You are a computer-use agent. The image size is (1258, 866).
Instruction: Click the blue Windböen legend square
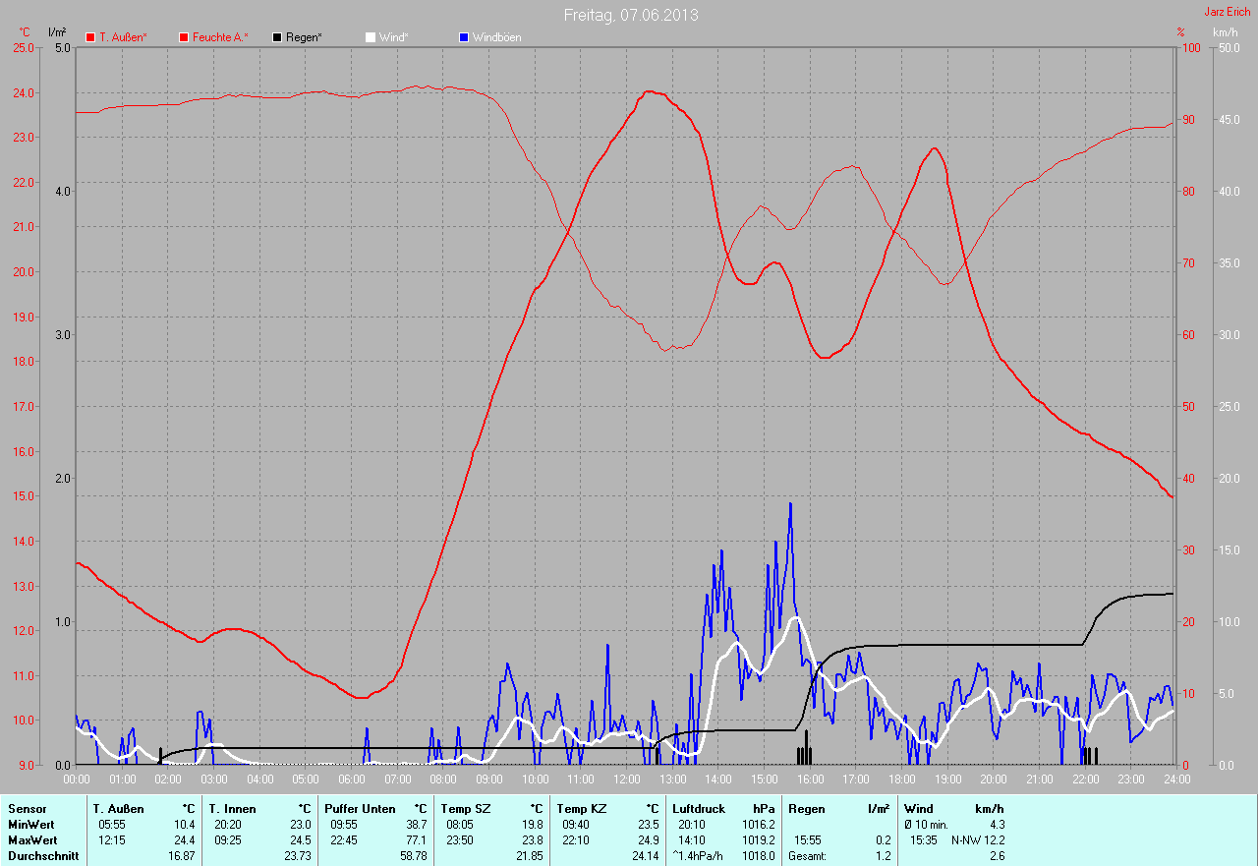(x=464, y=37)
